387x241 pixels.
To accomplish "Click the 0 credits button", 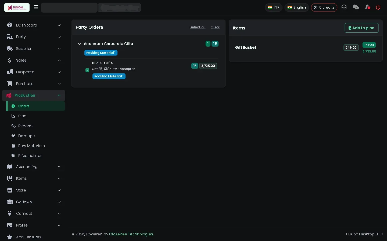I will (x=324, y=7).
